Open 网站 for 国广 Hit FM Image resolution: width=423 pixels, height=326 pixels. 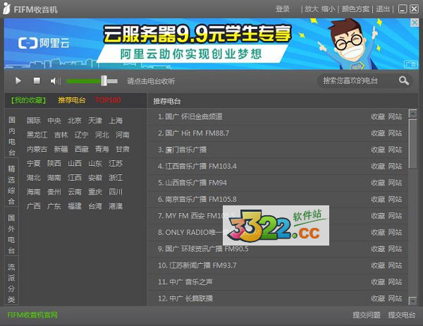pyautogui.click(x=395, y=133)
